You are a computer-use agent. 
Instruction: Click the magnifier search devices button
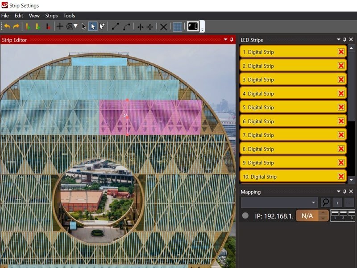[x=326, y=202]
